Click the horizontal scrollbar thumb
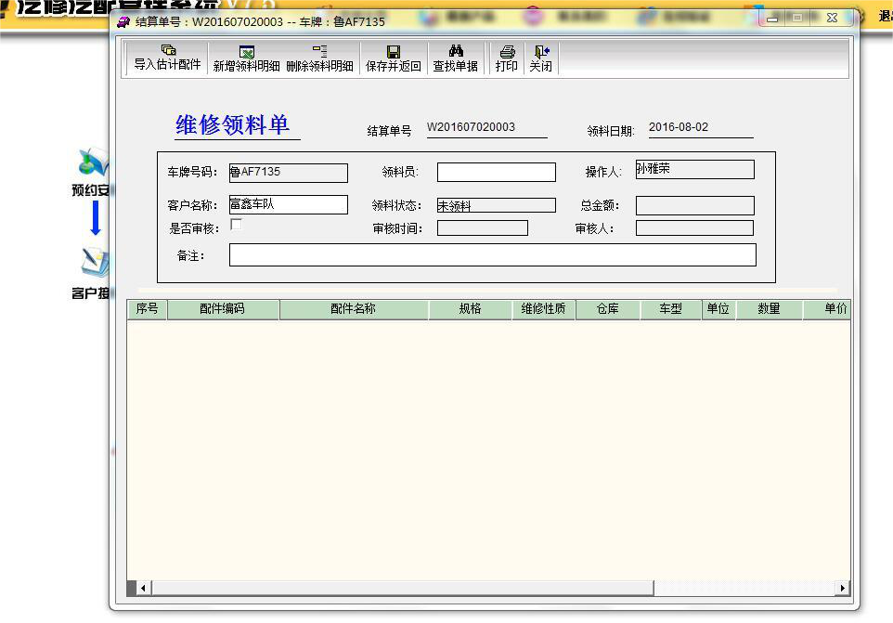Image resolution: width=893 pixels, height=623 pixels. click(403, 588)
